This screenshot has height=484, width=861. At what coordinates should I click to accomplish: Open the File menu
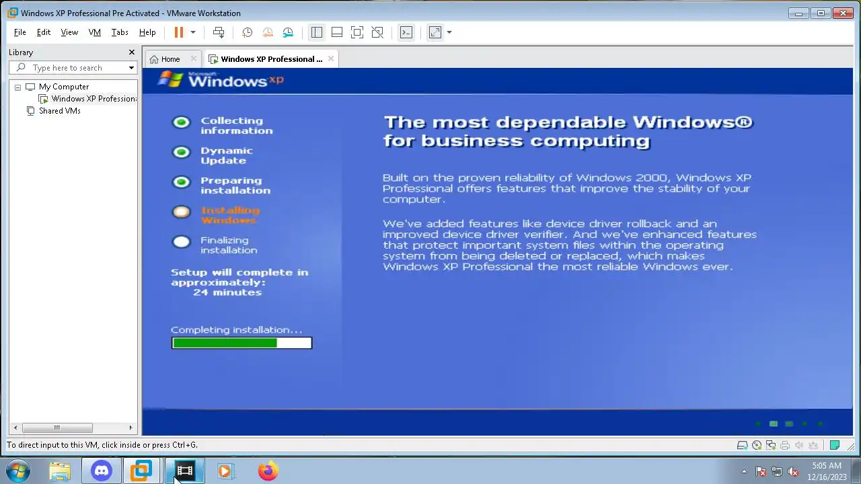pos(20,32)
